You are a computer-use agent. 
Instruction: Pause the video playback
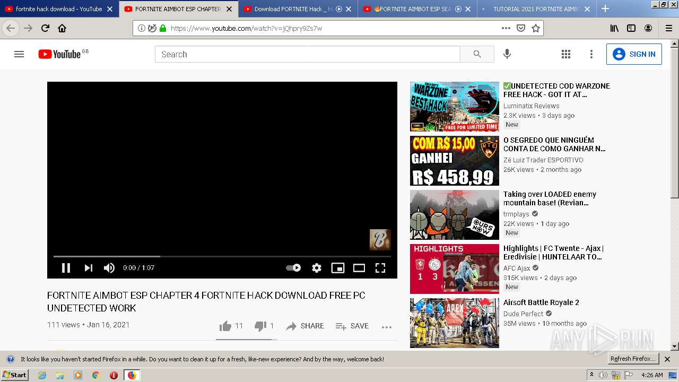tap(66, 268)
